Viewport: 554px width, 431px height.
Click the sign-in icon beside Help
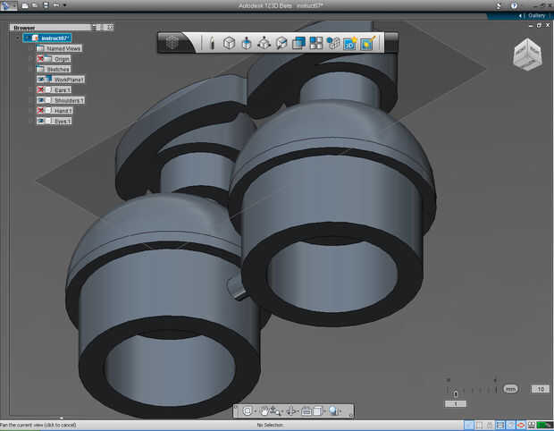(x=499, y=5)
